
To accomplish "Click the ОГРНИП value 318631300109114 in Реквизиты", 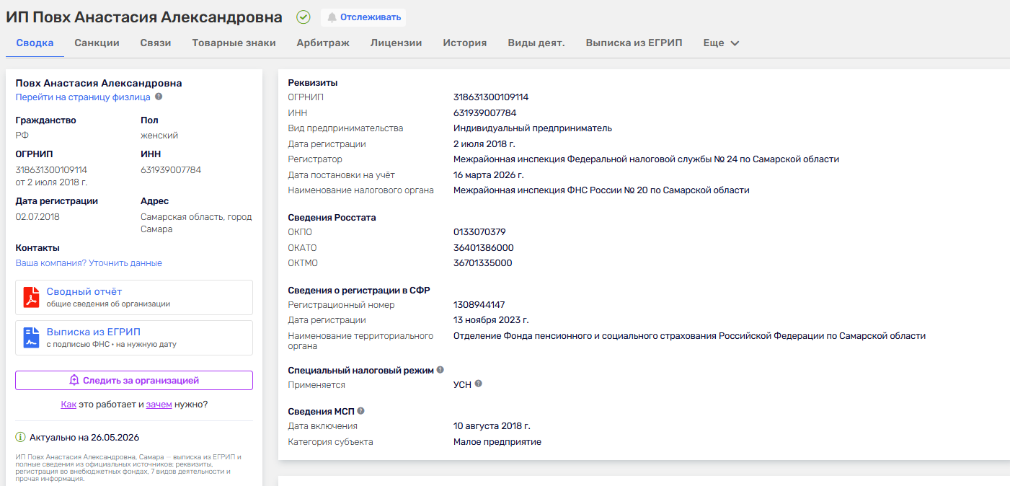I will pos(491,97).
